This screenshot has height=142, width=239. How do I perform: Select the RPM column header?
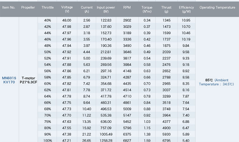click(127, 7)
